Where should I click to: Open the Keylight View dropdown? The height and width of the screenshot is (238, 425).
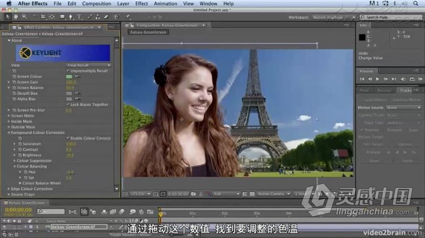[89, 65]
